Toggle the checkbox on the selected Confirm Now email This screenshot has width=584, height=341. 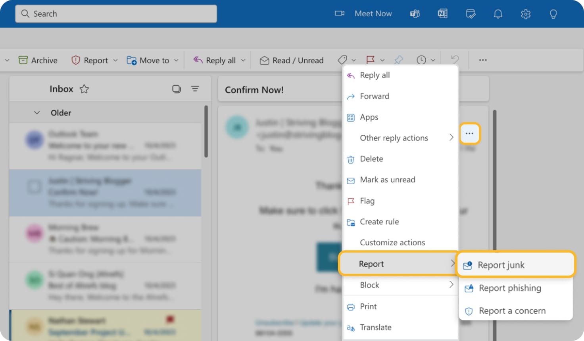click(35, 186)
